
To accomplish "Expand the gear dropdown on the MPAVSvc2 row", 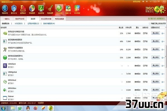I will point(163,82).
